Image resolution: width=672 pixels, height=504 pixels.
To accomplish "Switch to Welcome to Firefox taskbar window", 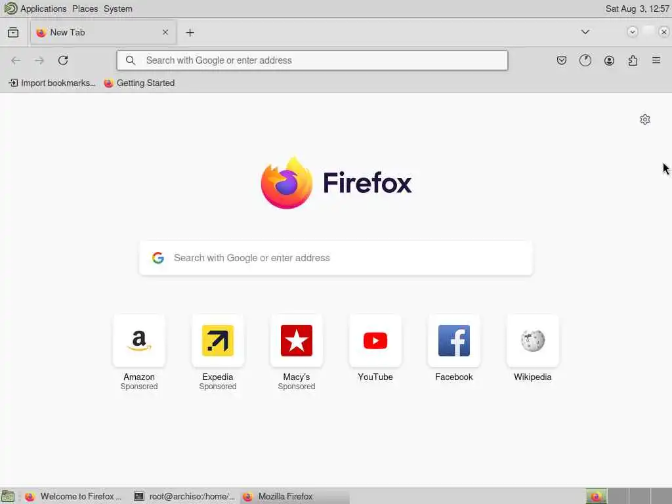I will coord(73,496).
